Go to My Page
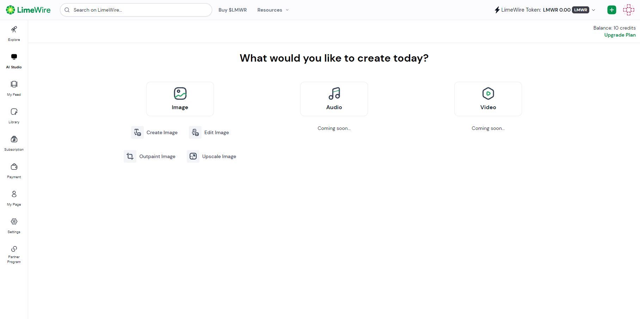640x319 pixels. [x=14, y=198]
